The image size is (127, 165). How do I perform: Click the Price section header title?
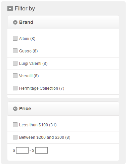[x=25, y=109]
